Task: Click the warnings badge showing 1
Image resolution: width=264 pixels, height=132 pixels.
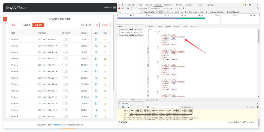Action: click(244, 5)
